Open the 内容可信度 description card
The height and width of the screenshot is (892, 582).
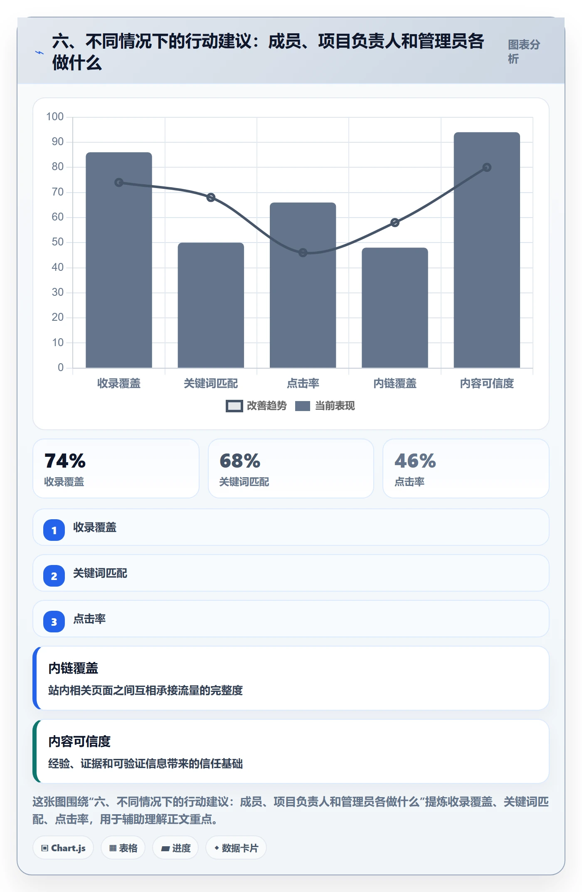coord(291,751)
